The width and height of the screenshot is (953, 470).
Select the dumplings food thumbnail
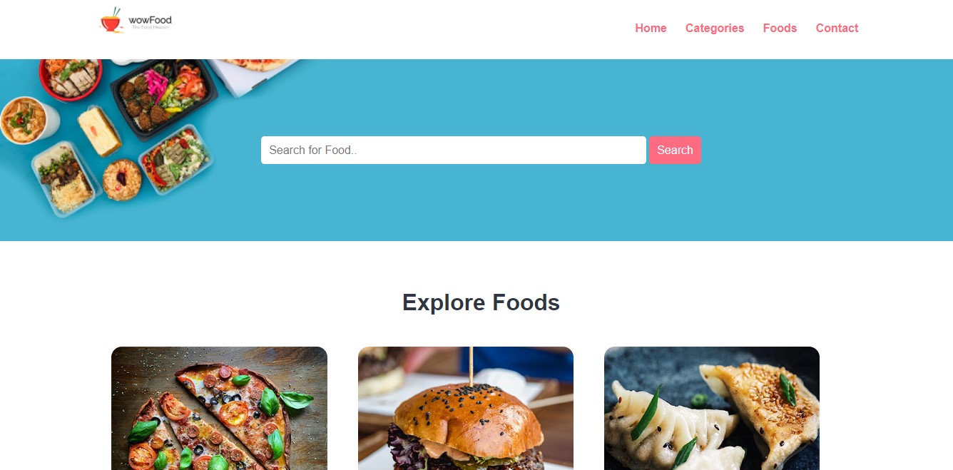(712, 408)
